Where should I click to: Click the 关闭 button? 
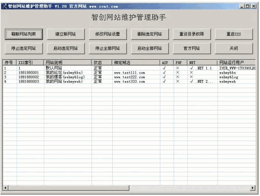234,48
